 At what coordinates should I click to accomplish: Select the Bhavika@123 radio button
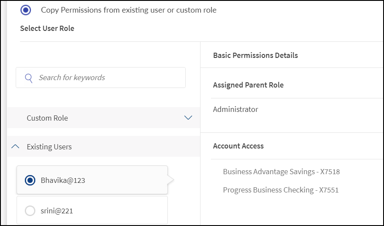click(x=30, y=180)
